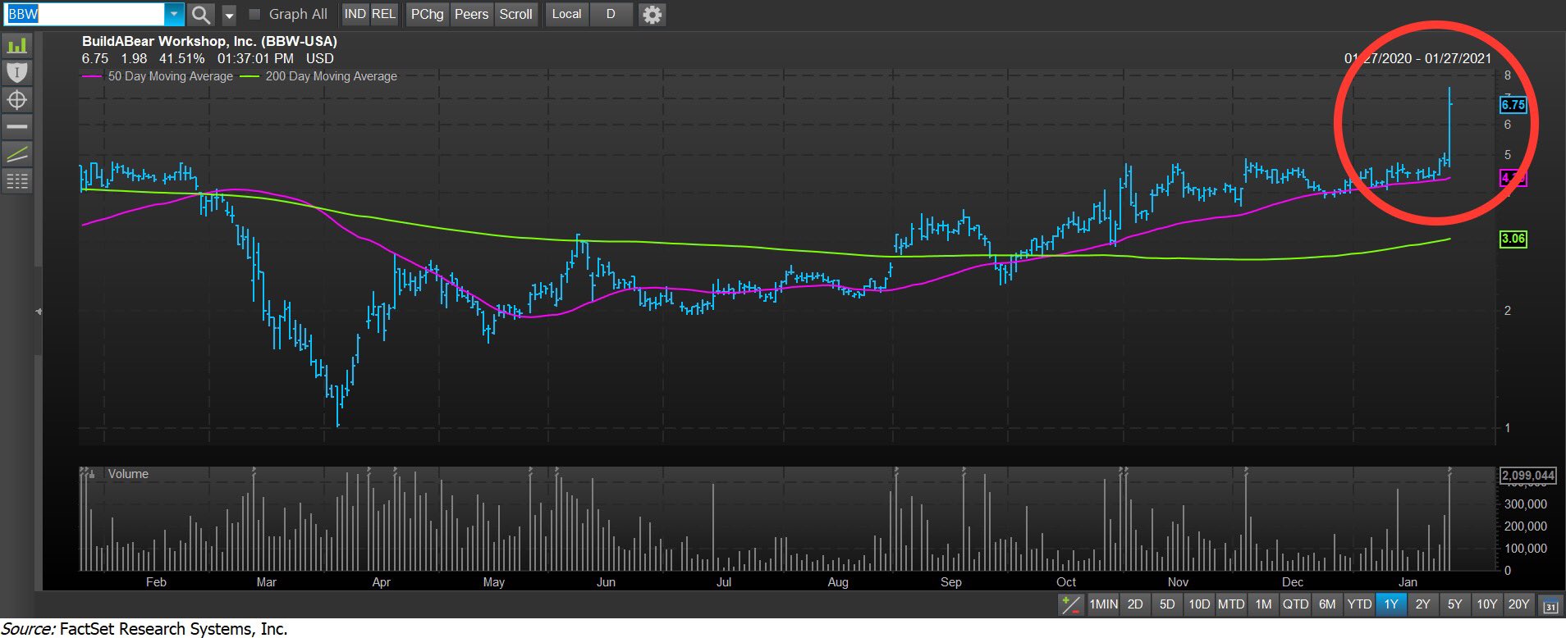1566x638 pixels.
Task: Switch to the 5D time range
Action: (x=1167, y=604)
